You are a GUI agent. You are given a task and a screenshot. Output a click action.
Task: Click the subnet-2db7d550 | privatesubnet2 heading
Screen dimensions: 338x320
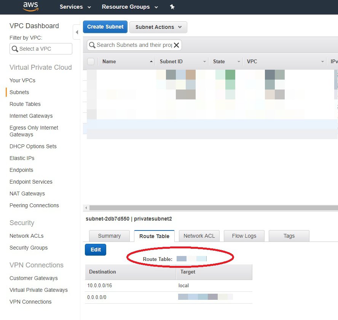pyautogui.click(x=129, y=219)
